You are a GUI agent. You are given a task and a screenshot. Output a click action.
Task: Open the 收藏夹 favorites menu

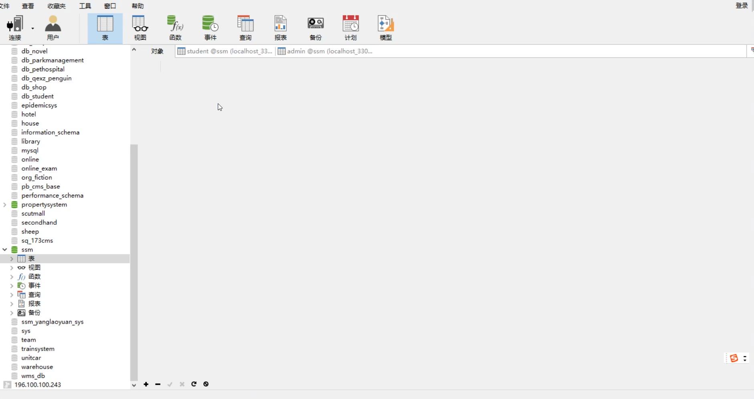tap(57, 6)
